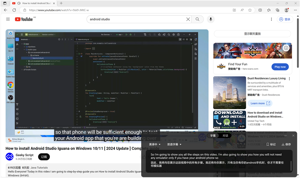
Task: Open the 双语字幕 bilingual subtitle dropdown
Action: [x=174, y=144]
